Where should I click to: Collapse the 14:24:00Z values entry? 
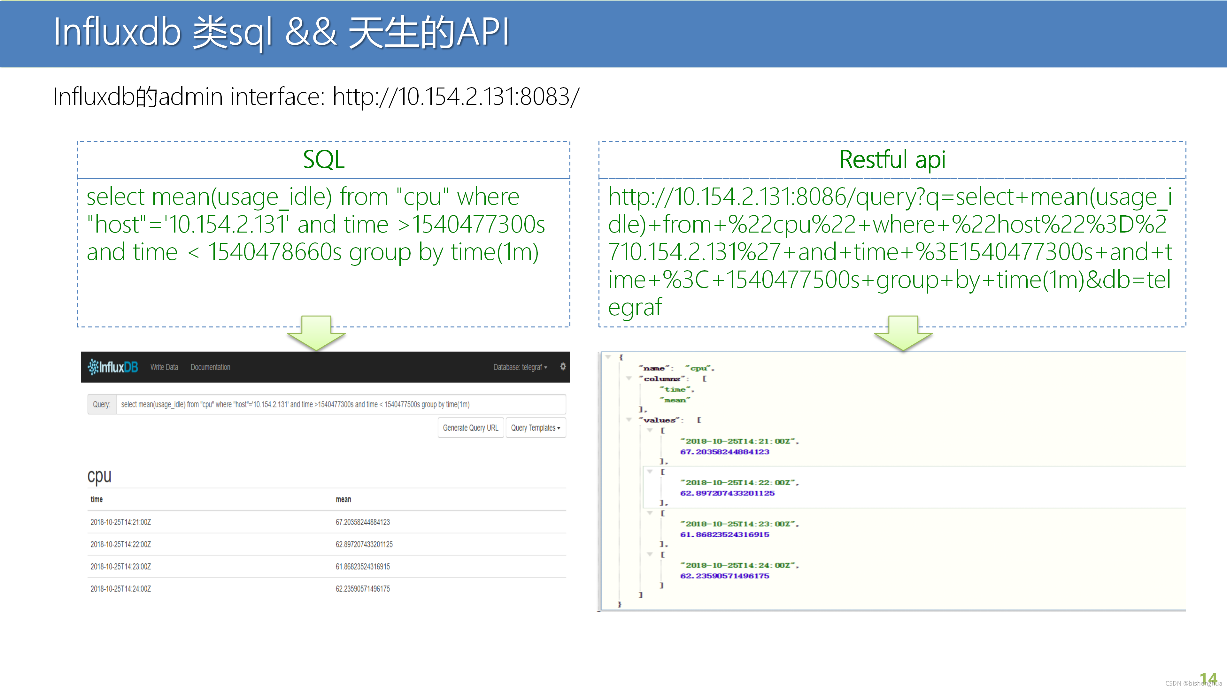coord(650,555)
